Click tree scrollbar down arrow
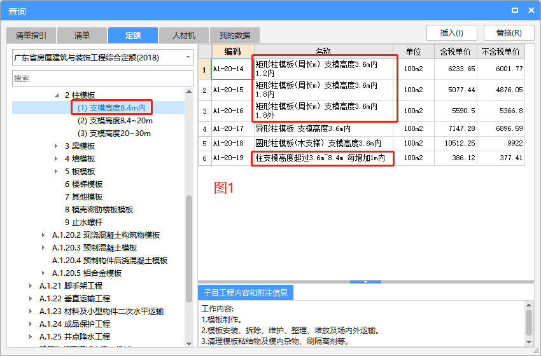 coord(189,343)
